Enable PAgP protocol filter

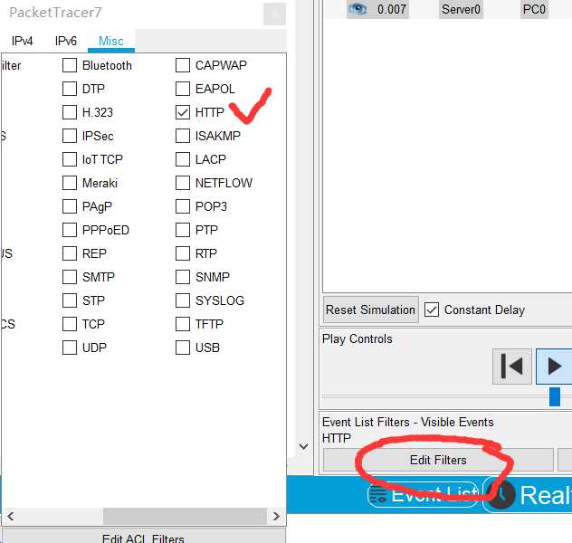70,206
